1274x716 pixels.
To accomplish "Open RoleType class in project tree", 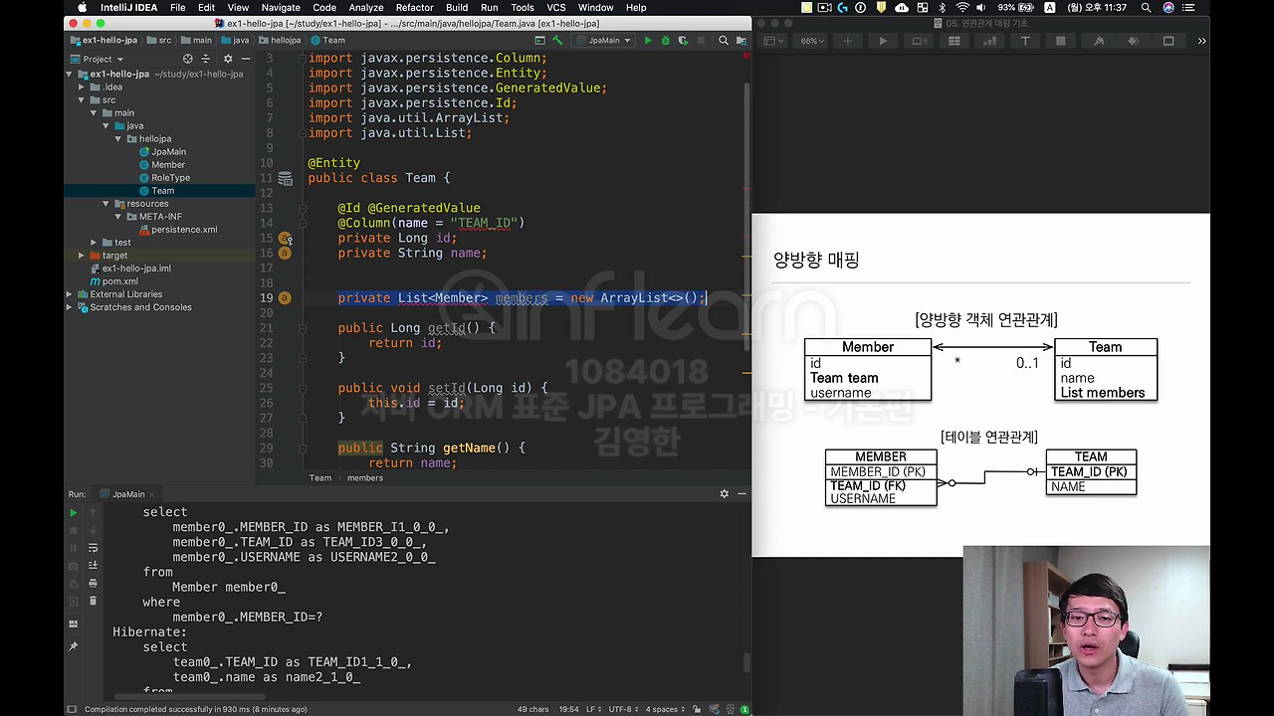I will pyautogui.click(x=170, y=178).
